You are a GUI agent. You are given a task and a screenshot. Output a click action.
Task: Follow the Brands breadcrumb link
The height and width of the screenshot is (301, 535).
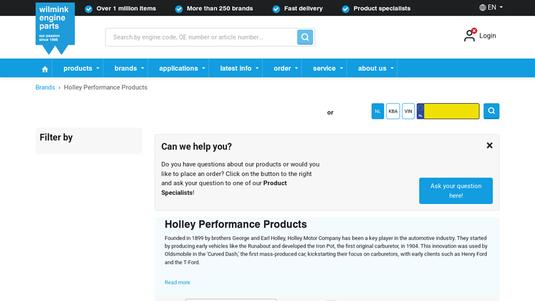coord(45,88)
